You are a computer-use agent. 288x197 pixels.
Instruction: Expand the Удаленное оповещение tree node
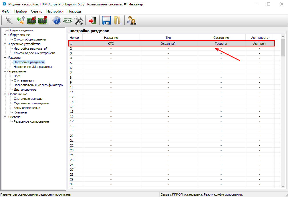[11, 103]
